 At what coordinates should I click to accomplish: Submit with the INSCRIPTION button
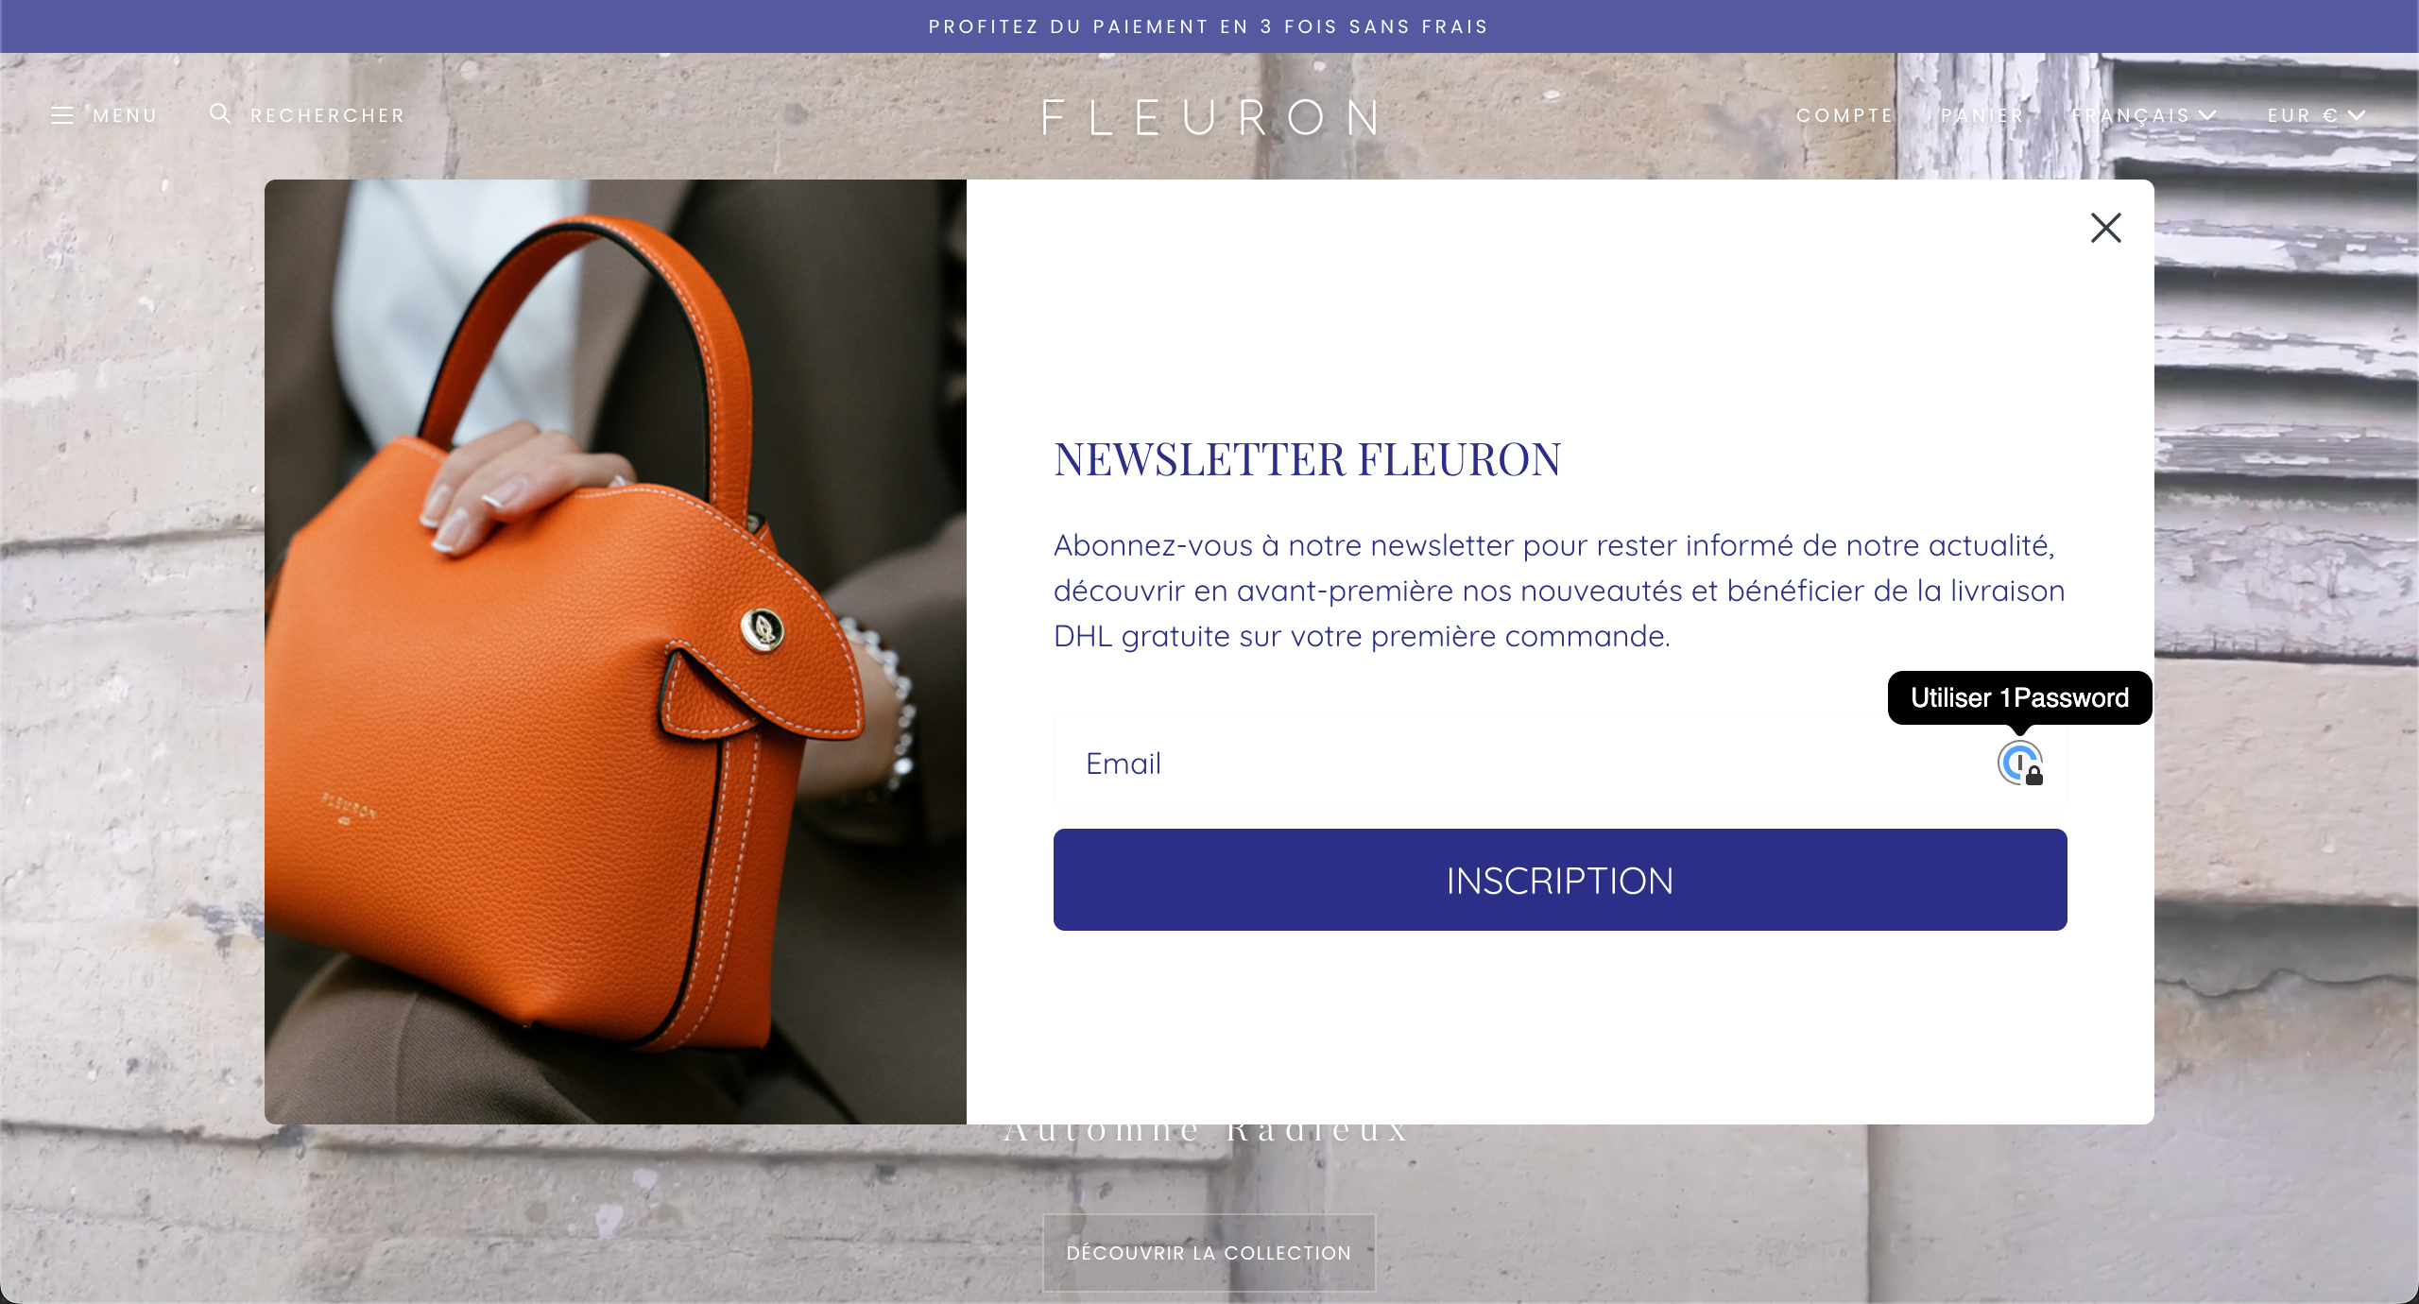(x=1559, y=880)
